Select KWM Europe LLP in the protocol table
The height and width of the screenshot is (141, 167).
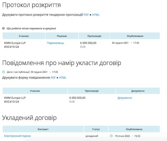point(15,43)
